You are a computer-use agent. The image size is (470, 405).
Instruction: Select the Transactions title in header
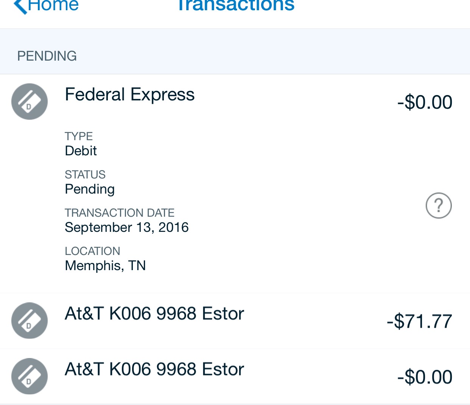[x=236, y=5]
